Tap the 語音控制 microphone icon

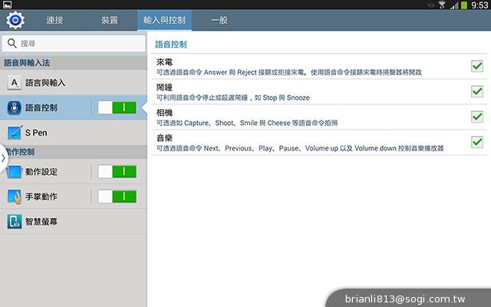click(x=14, y=107)
